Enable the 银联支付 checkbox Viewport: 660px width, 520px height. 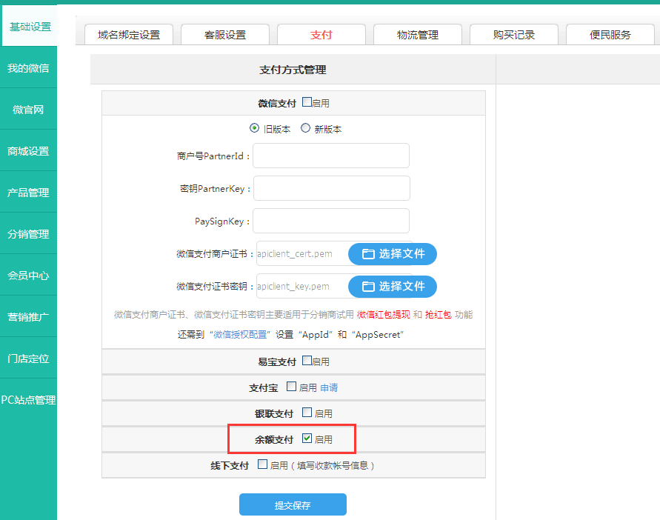pyautogui.click(x=307, y=413)
